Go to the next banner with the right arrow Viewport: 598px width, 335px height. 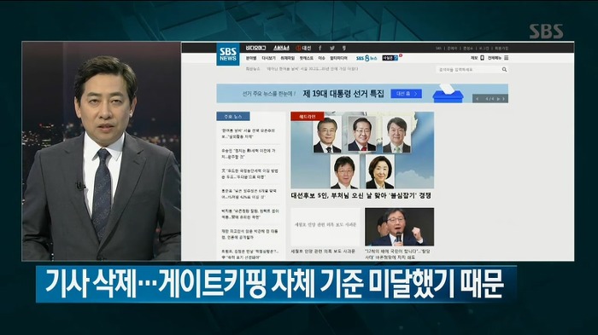(x=504, y=99)
